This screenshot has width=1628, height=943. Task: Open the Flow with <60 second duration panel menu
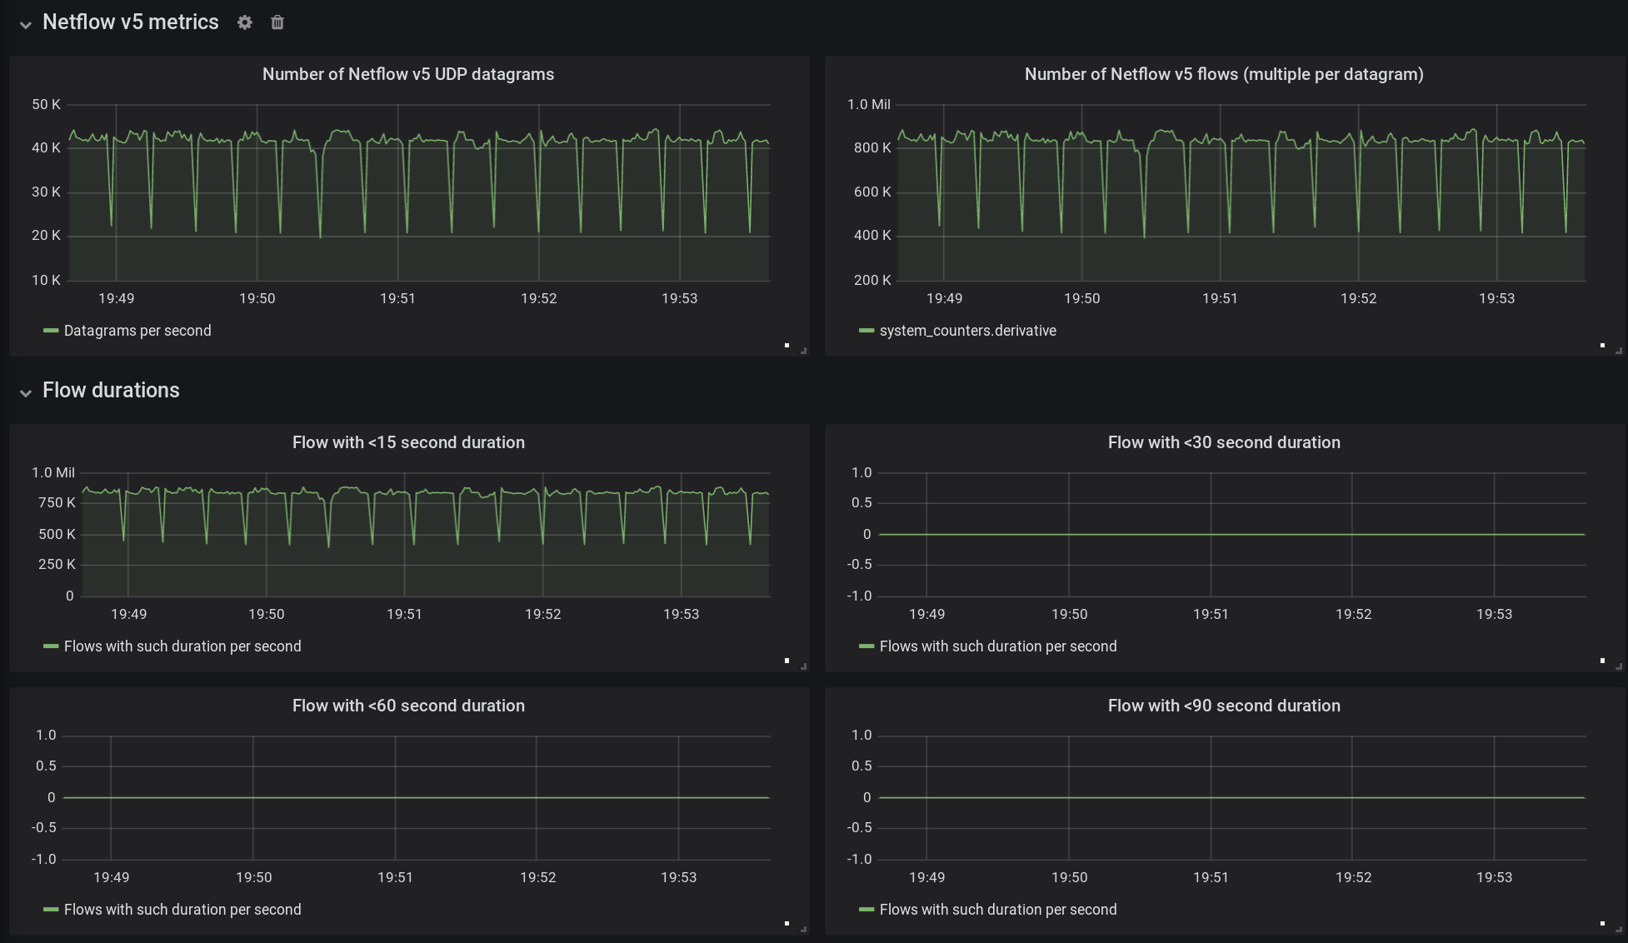pos(407,706)
